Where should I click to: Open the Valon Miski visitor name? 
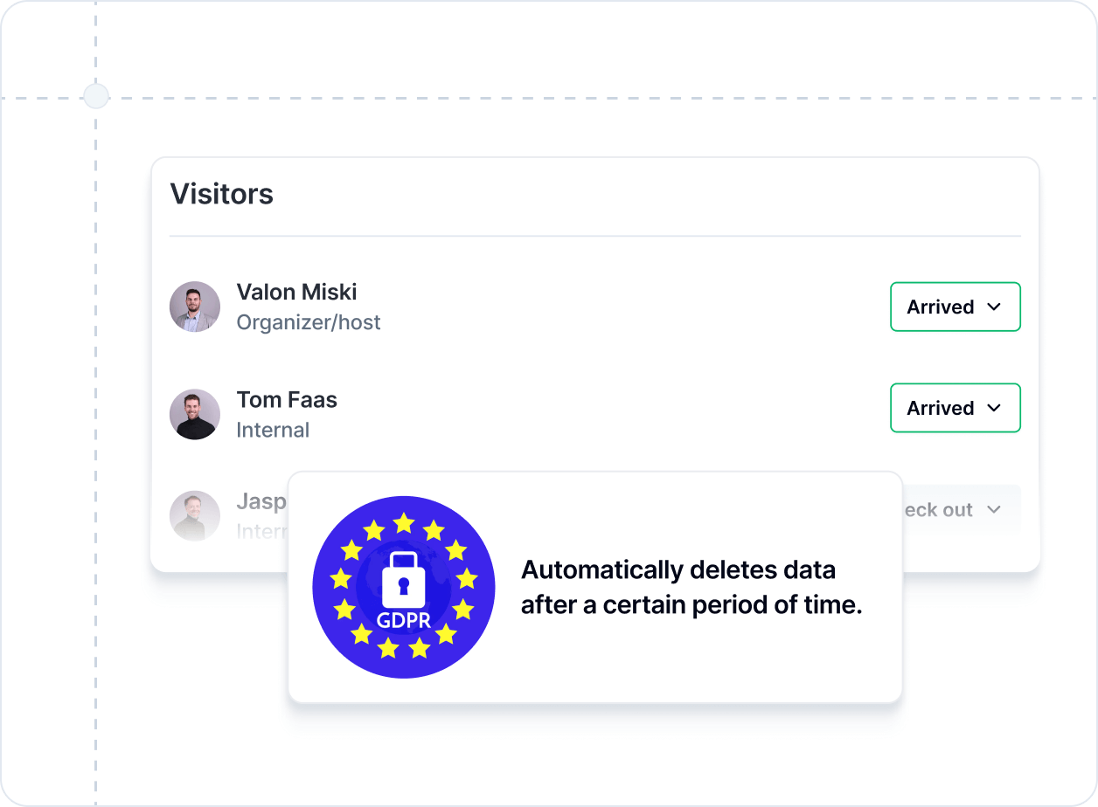pos(296,293)
